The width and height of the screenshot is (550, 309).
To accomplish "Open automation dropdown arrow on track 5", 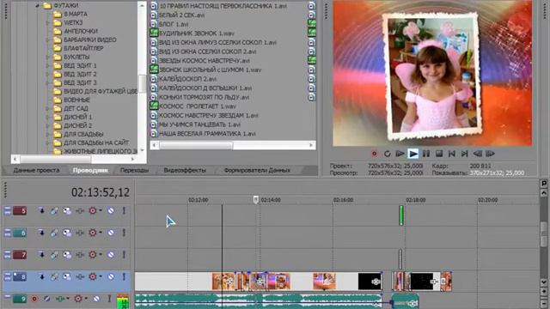I will (x=101, y=211).
